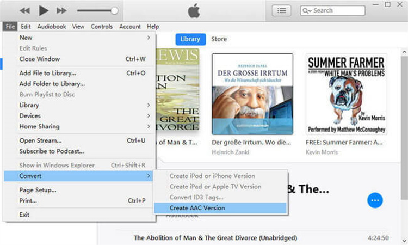Click into the Search field
Screen dimensions: 408x245
pyautogui.click(x=332, y=11)
